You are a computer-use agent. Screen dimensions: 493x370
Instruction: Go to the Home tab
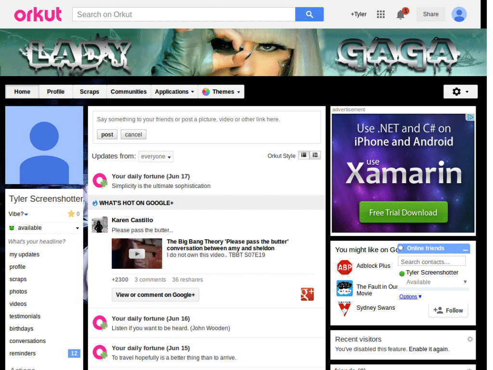point(22,92)
